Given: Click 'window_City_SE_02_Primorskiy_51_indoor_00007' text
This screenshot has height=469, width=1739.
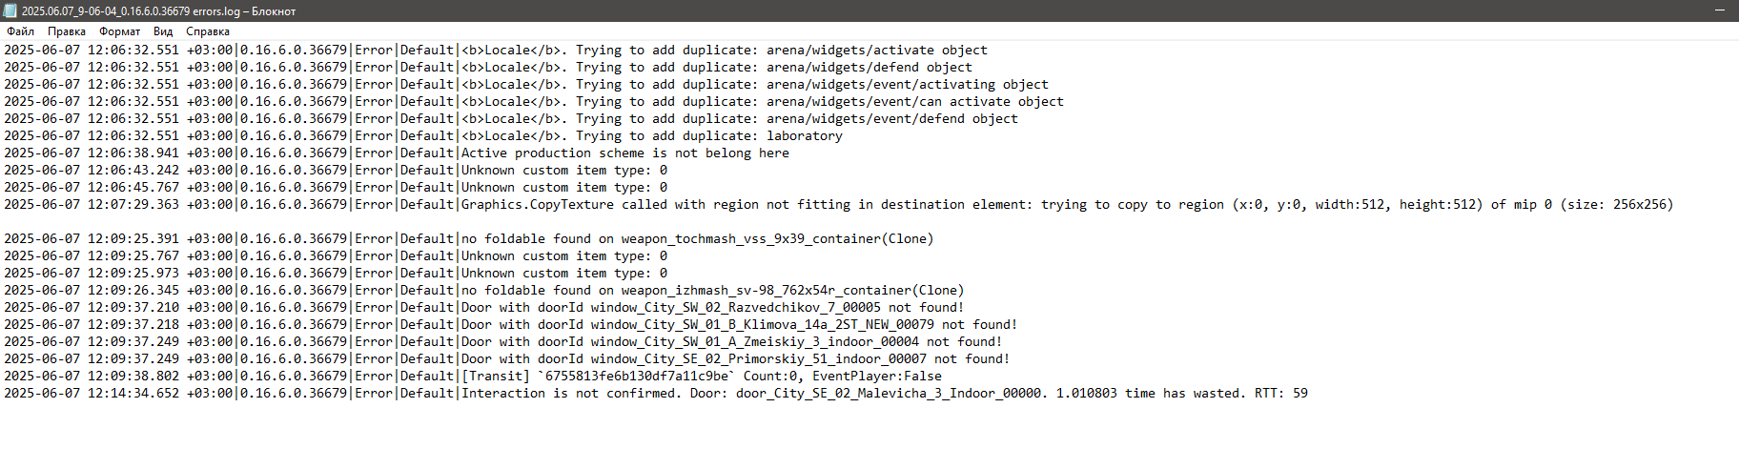Looking at the screenshot, I should 759,359.
